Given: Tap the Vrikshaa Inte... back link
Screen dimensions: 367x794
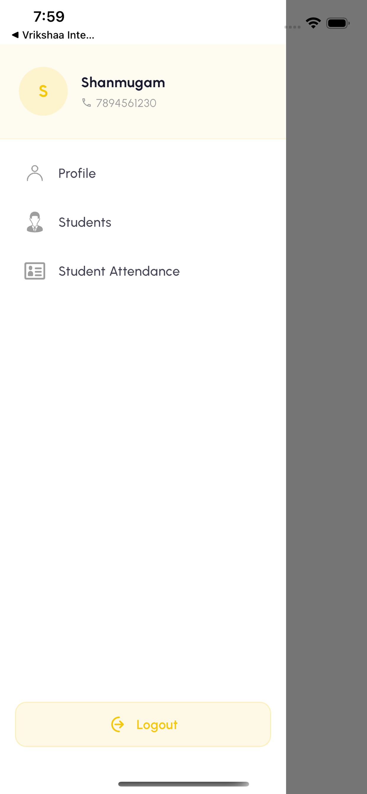Looking at the screenshot, I should (58, 35).
